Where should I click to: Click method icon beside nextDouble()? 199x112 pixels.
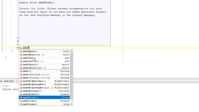click(21, 94)
